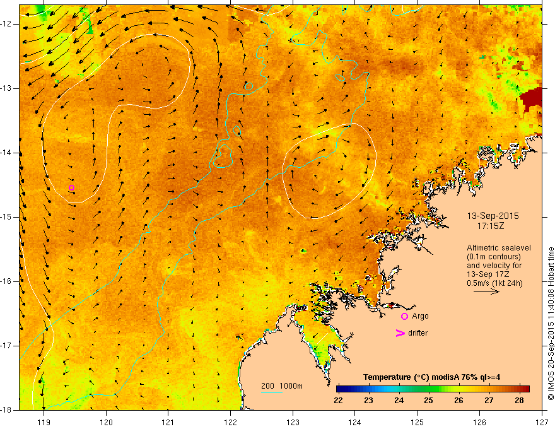Click the colorbar tick label '27'
Viewport: 555px width, 429px height.
point(489,401)
